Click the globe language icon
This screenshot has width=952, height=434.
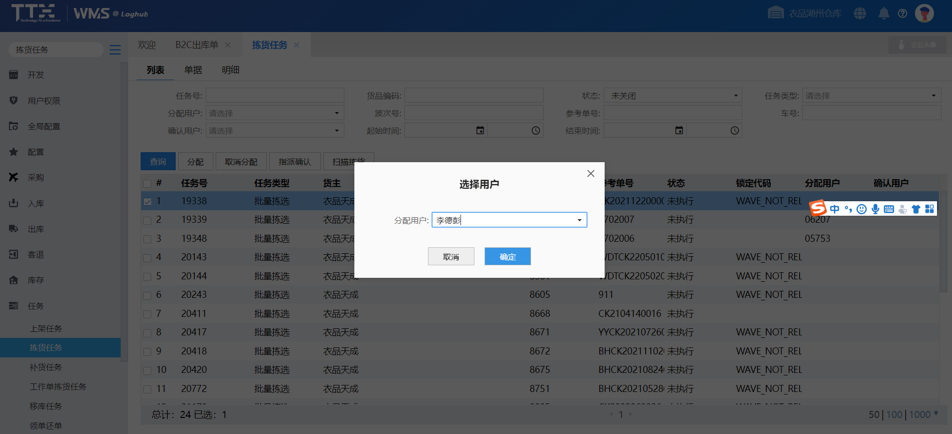[860, 14]
